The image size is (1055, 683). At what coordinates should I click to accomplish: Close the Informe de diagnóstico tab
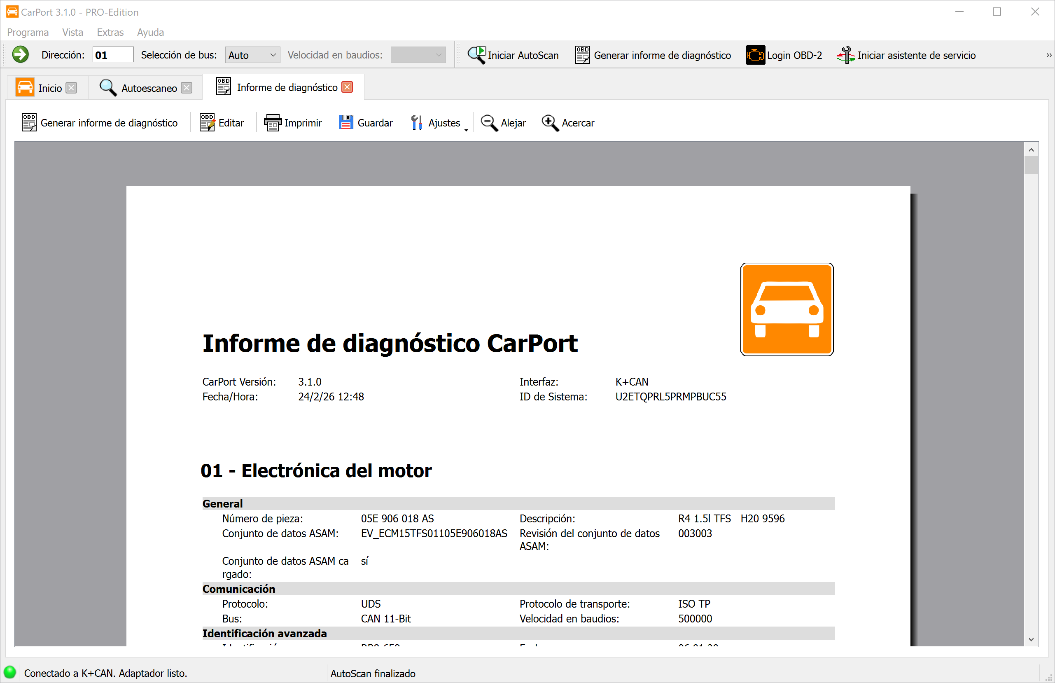point(347,87)
